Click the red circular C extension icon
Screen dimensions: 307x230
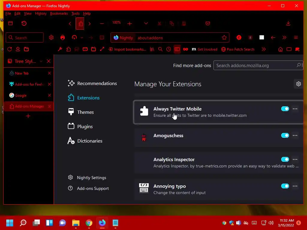[239, 37]
